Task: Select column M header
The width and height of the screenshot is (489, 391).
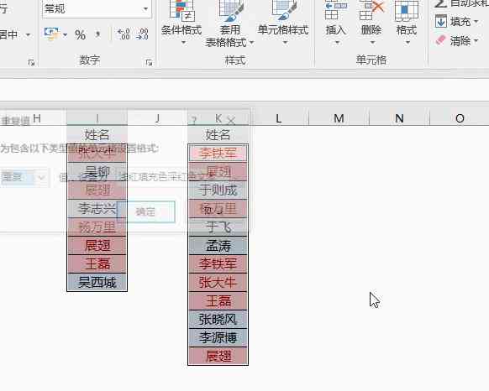Action: point(339,118)
